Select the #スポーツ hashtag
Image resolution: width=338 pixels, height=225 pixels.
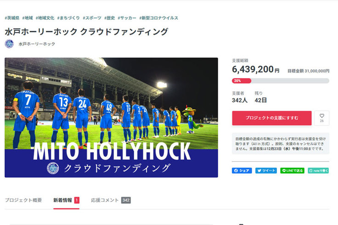[x=92, y=18]
